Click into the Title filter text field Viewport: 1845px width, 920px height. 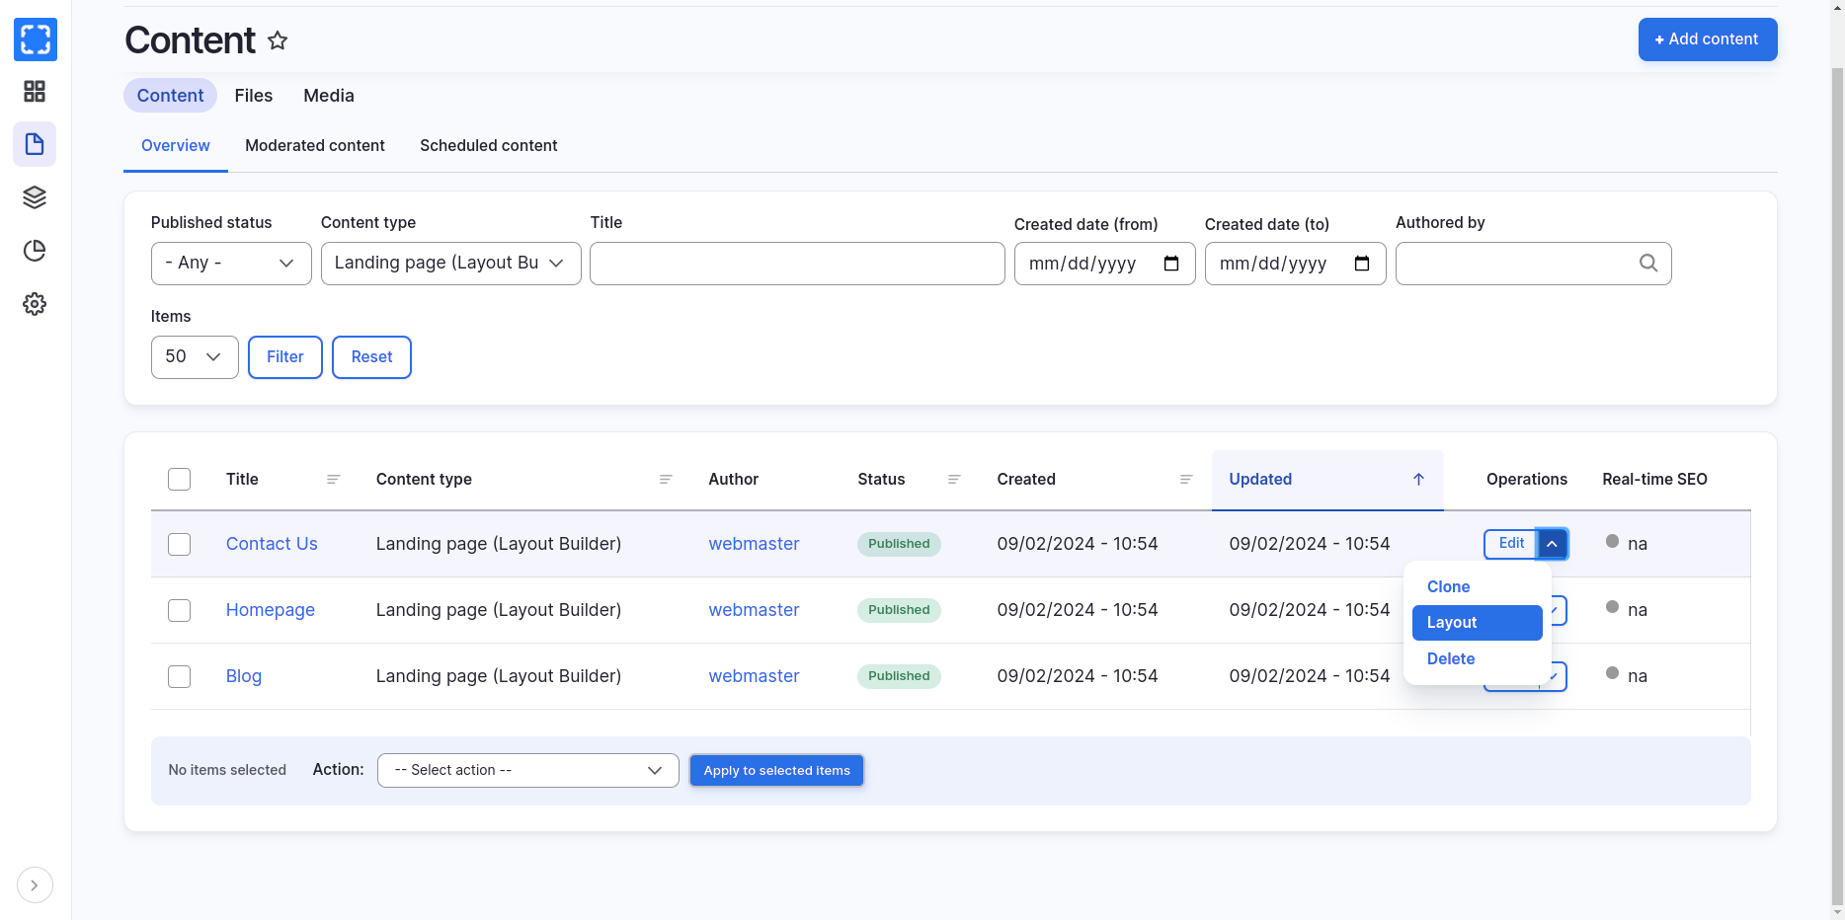(796, 264)
